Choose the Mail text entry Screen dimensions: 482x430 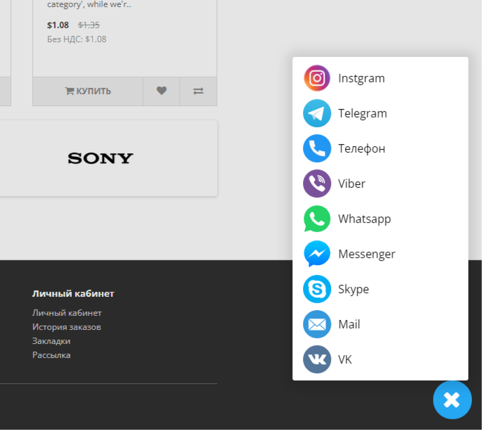pos(349,325)
